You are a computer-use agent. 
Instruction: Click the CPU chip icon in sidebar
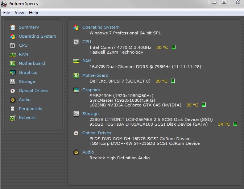coord(13,46)
